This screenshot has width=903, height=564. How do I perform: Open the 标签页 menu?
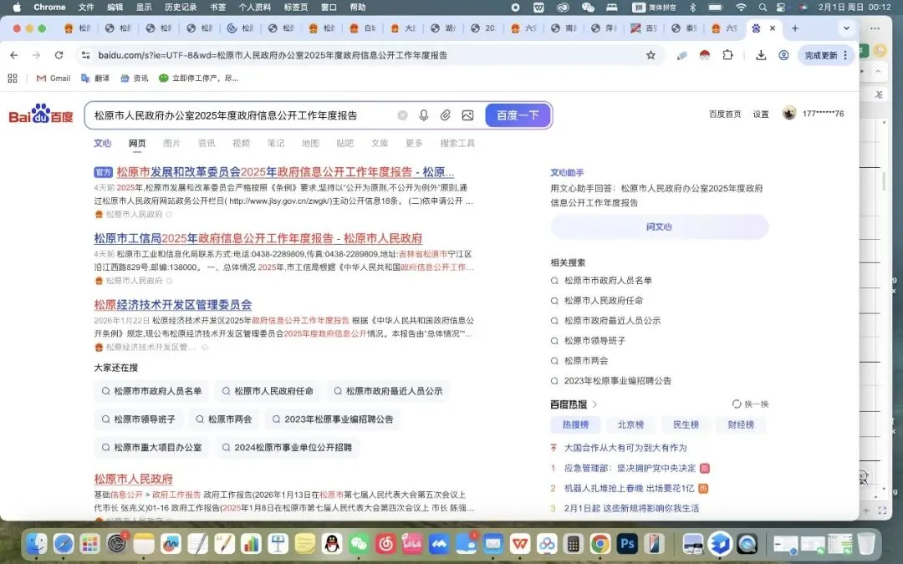pyautogui.click(x=295, y=7)
